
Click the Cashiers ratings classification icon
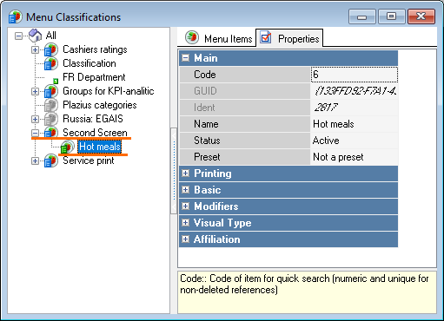[x=51, y=49]
